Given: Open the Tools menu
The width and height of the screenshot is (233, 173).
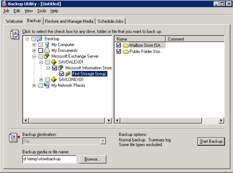Looking at the screenshot, I should tap(42, 11).
